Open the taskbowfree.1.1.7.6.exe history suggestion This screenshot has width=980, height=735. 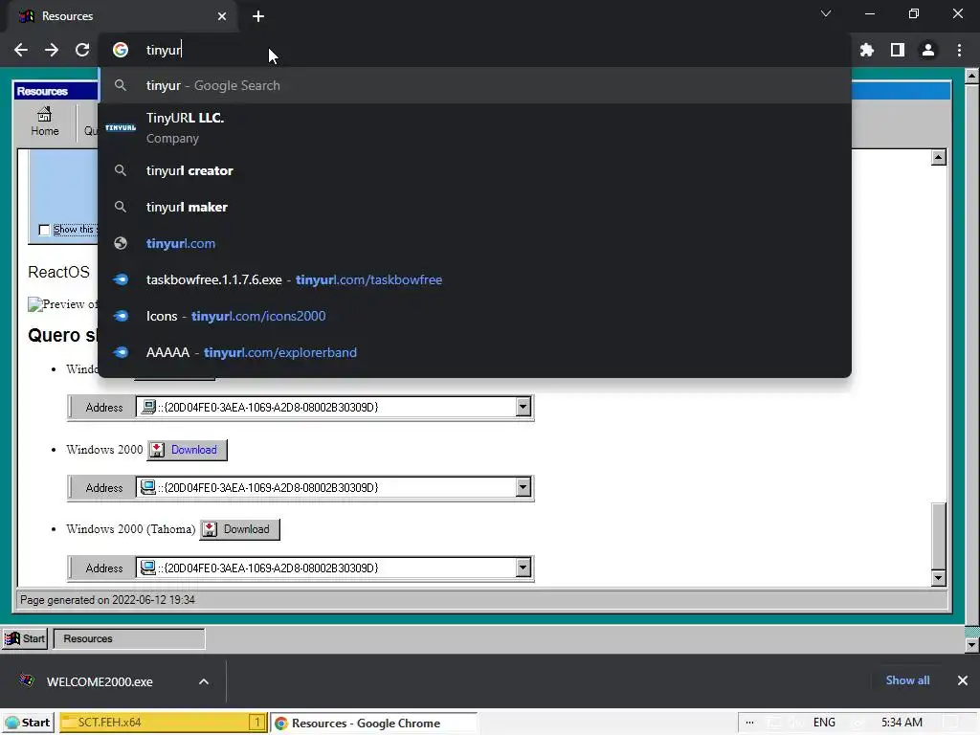(x=475, y=279)
